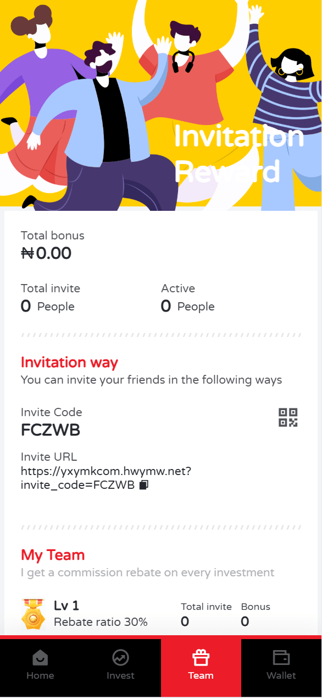Open the invite QR code icon
The height and width of the screenshot is (698, 322).
pyautogui.click(x=288, y=417)
